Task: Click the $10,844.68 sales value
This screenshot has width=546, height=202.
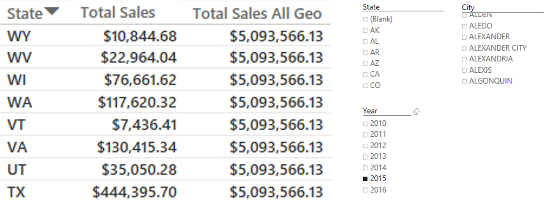Action: (x=140, y=36)
